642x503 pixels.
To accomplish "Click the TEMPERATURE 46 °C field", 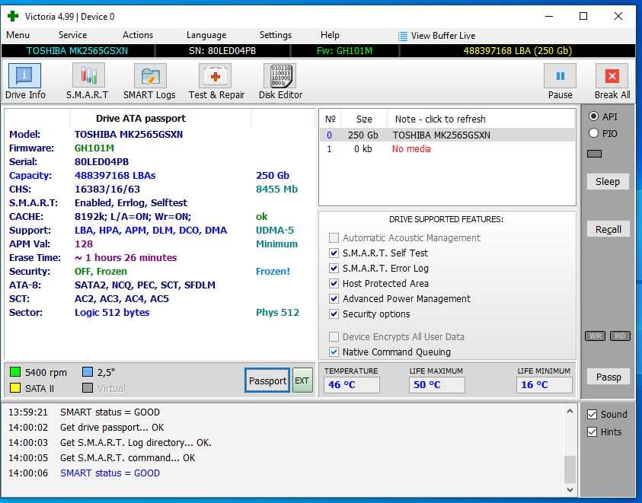I will [352, 385].
